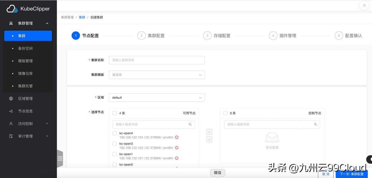Select 镜像仓库 in the sidebar menu

pyautogui.click(x=26, y=73)
